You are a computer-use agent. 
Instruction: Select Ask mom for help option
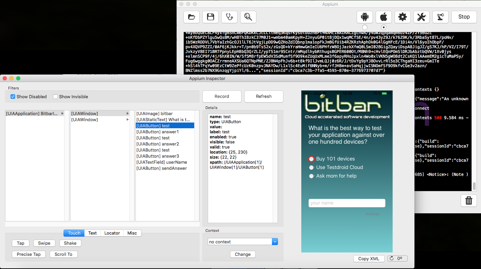(311, 176)
